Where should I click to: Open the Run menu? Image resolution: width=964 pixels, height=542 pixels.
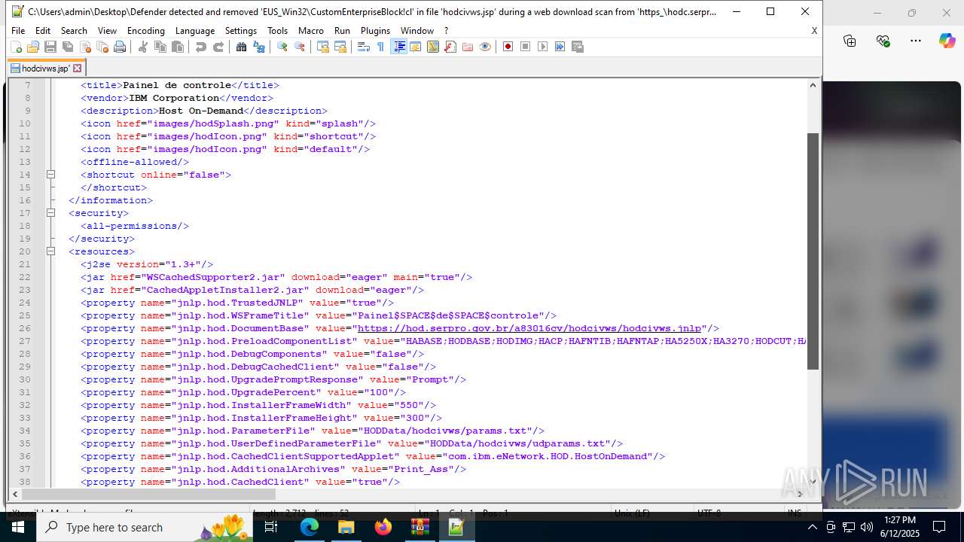click(x=342, y=30)
